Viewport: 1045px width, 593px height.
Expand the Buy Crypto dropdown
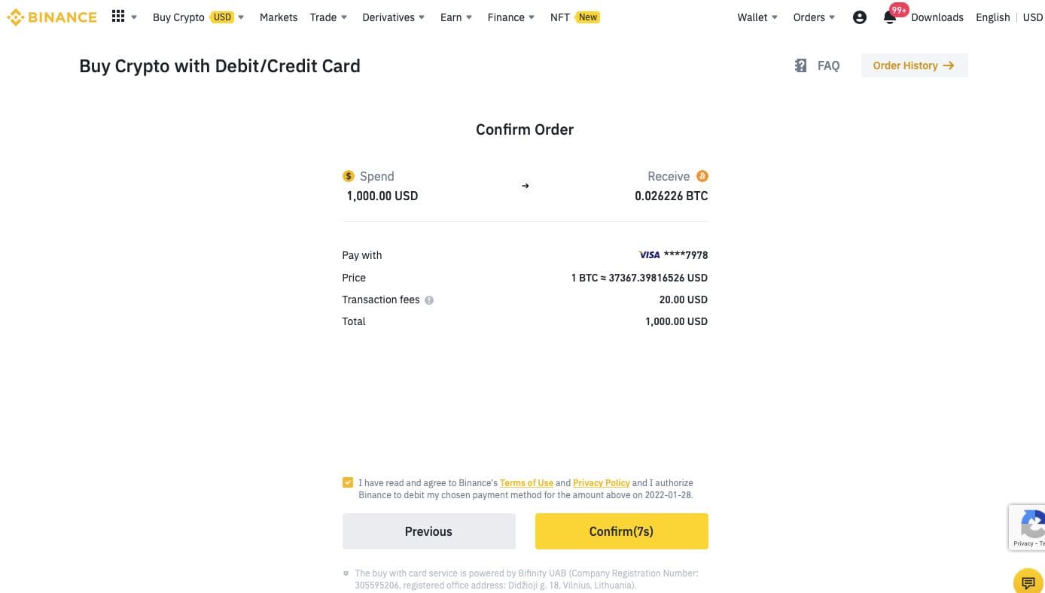pos(198,17)
